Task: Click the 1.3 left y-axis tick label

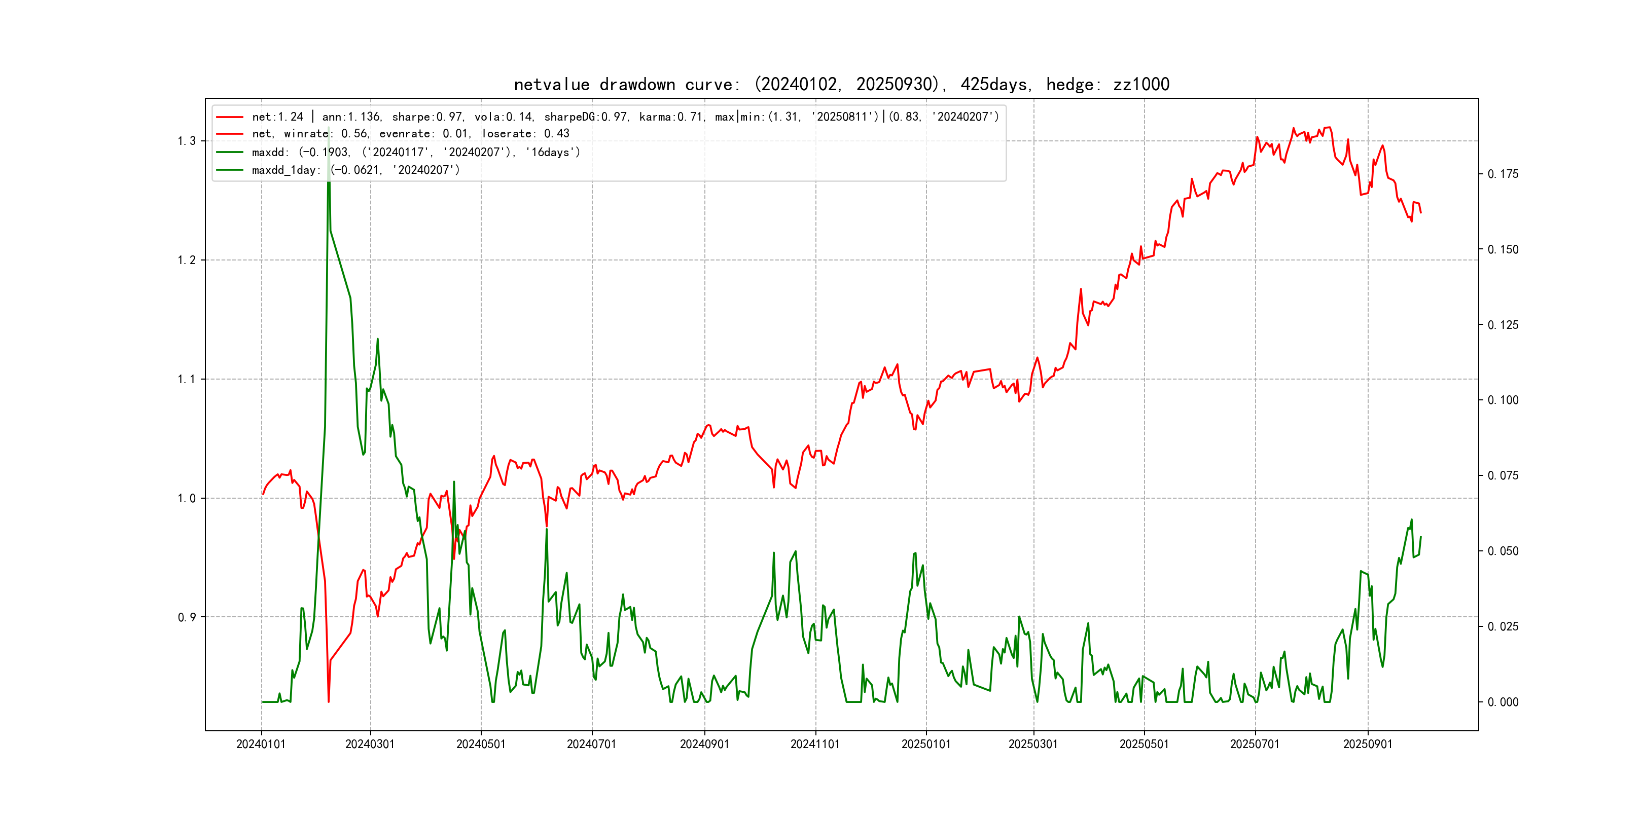Action: click(186, 141)
